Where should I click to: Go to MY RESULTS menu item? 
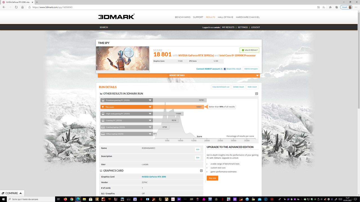(228, 27)
